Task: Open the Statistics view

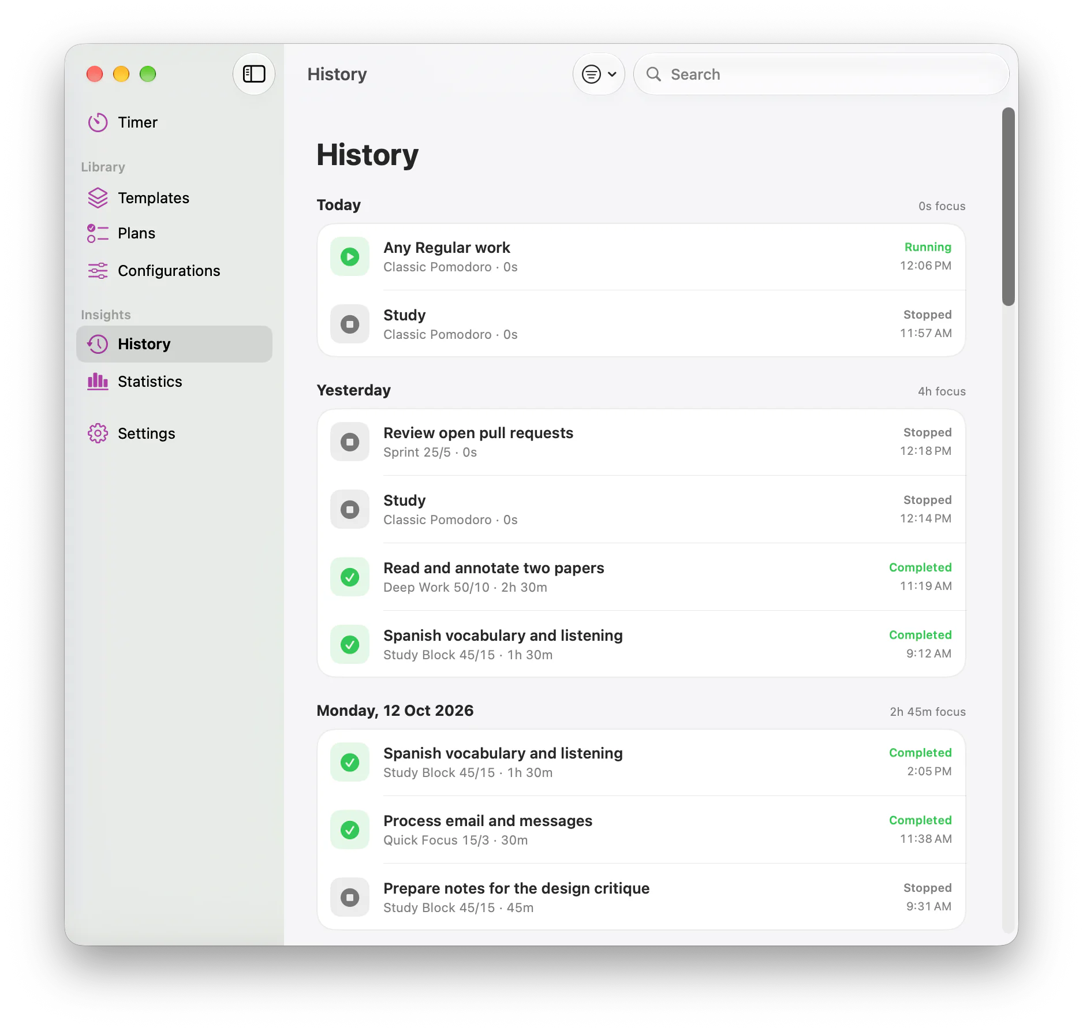Action: [174, 382]
